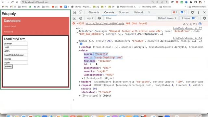Click the remarks field containing skjdhf
208x117 pixels.
pyautogui.click(x=16, y=63)
